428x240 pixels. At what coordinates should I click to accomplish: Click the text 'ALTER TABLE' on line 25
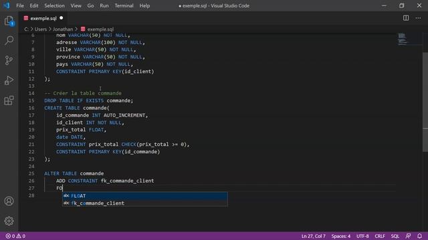(x=61, y=173)
